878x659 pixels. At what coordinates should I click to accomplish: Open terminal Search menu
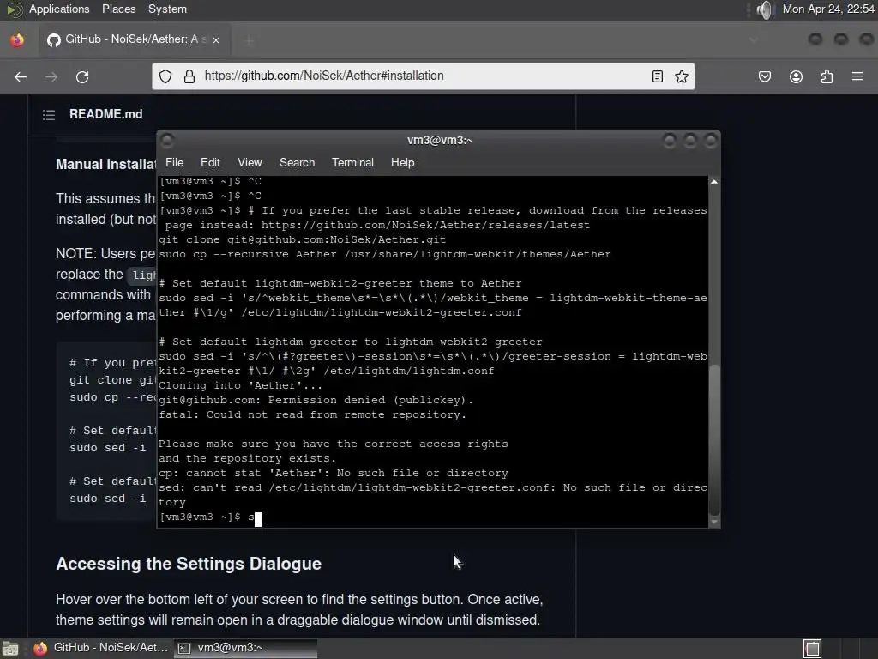coord(297,162)
